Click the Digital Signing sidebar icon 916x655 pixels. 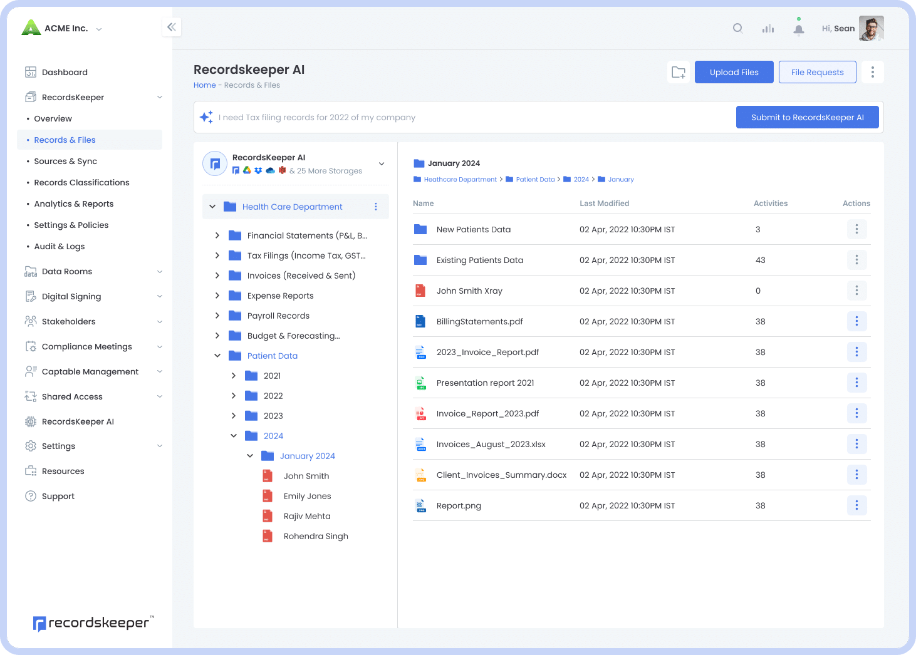(x=31, y=296)
